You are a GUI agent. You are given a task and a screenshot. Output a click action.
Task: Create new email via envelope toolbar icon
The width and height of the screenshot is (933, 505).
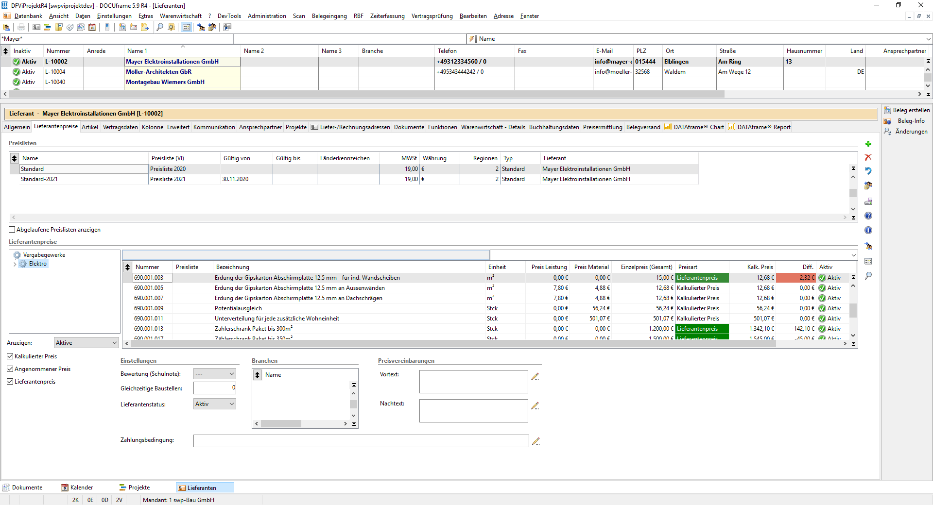(133, 27)
